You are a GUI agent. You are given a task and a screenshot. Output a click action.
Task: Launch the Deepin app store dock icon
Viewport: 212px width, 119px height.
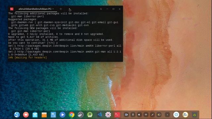[44, 115]
